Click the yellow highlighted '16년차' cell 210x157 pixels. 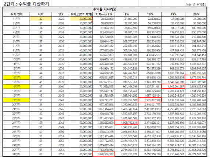tap(17, 86)
